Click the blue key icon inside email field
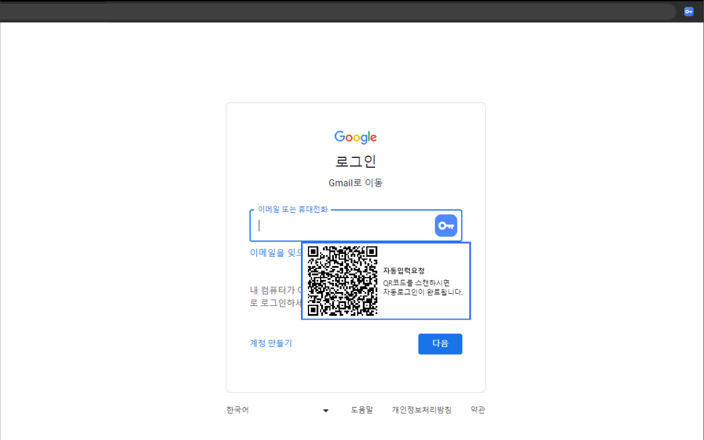This screenshot has width=704, height=440. coord(446,226)
